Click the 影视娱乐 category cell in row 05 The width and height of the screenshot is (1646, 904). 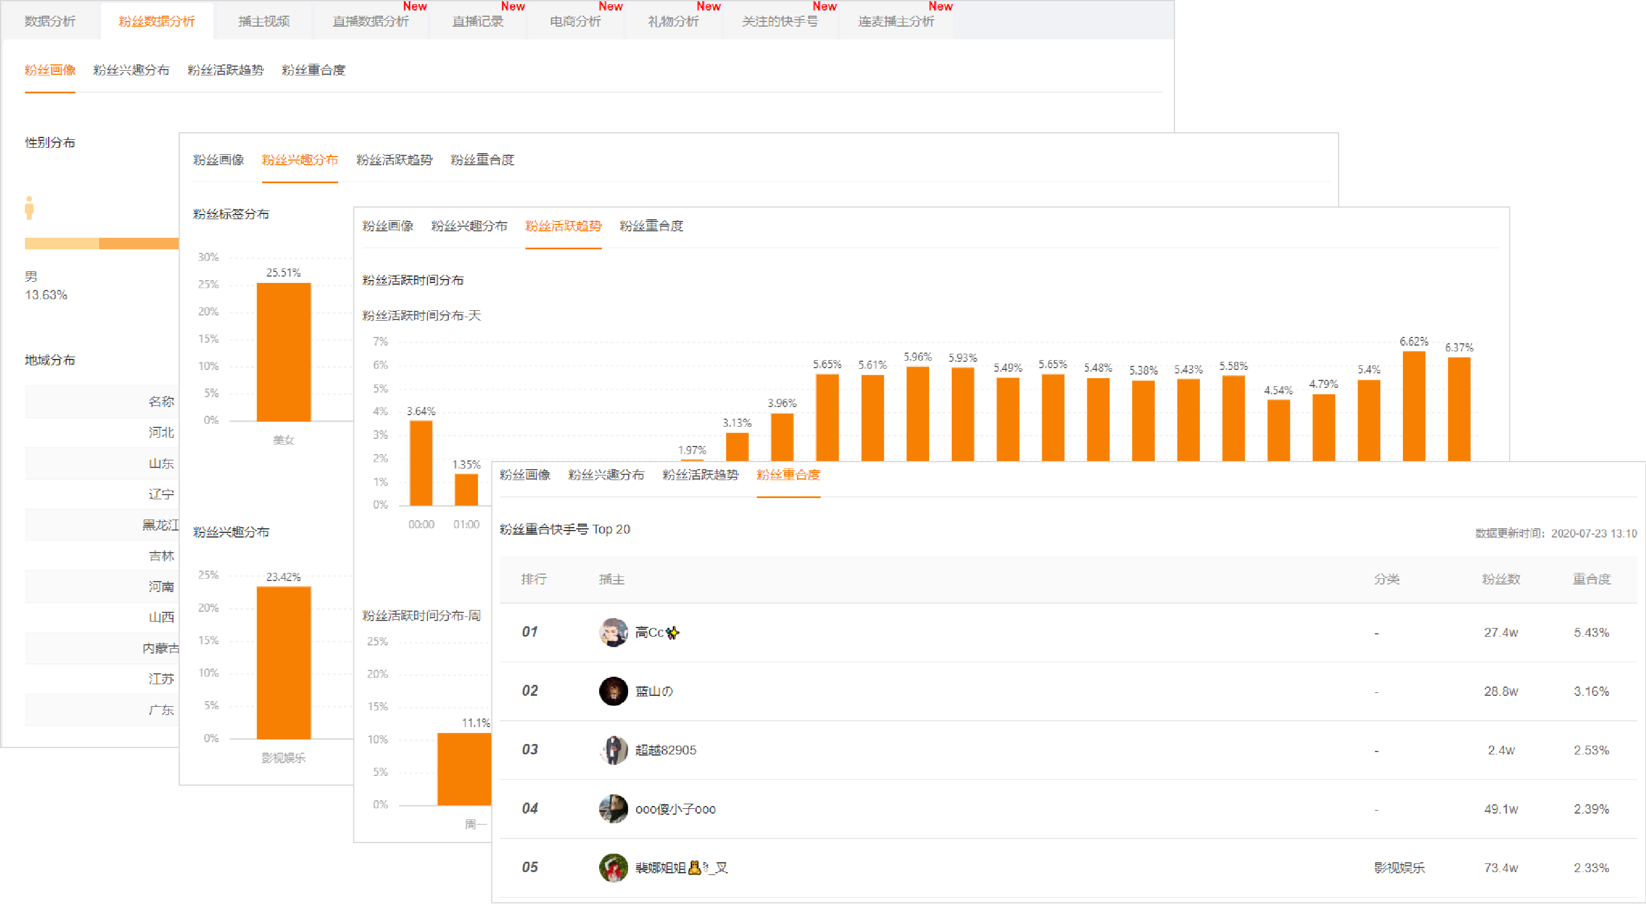[x=1400, y=867]
